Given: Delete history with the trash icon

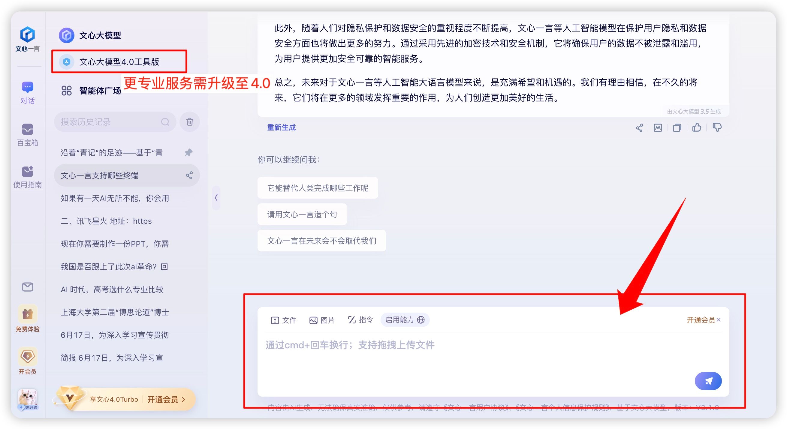Looking at the screenshot, I should pyautogui.click(x=189, y=122).
